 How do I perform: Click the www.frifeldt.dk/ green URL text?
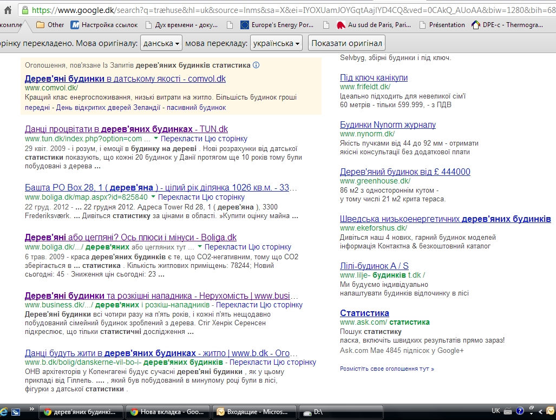(x=365, y=87)
